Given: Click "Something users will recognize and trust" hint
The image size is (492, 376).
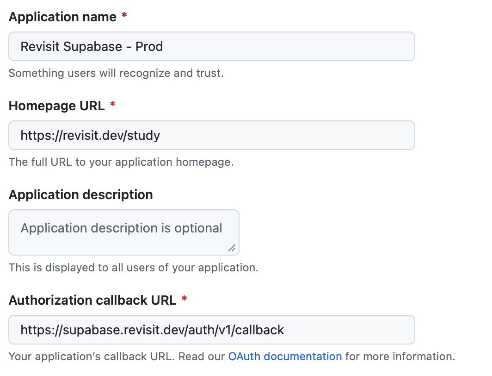Looking at the screenshot, I should (116, 73).
